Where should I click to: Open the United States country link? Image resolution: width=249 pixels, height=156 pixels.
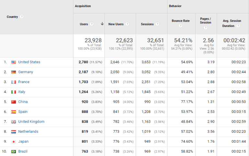pos(29,62)
